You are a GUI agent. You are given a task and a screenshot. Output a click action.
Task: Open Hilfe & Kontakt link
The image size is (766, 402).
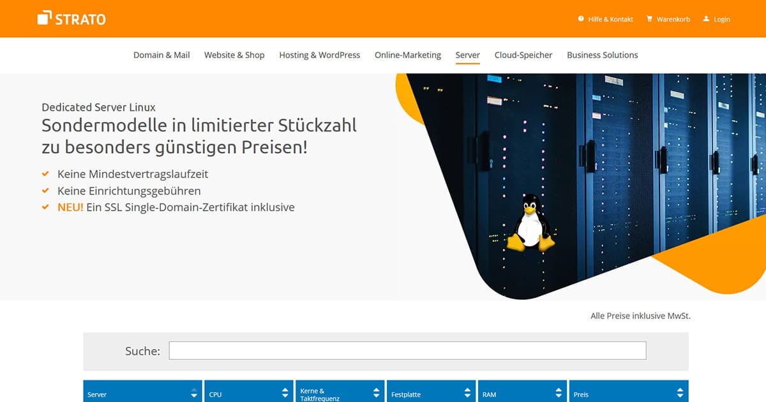pos(610,19)
